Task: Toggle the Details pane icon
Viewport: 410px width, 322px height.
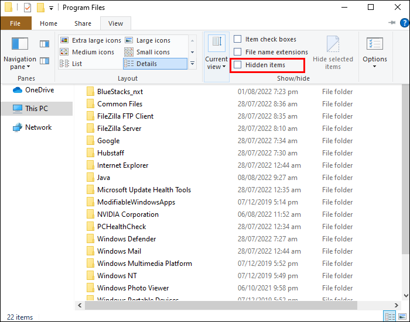Action: [45, 61]
